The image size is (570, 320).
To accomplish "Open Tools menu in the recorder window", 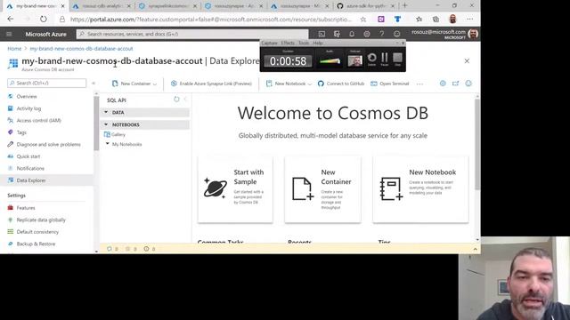I will coord(304,43).
